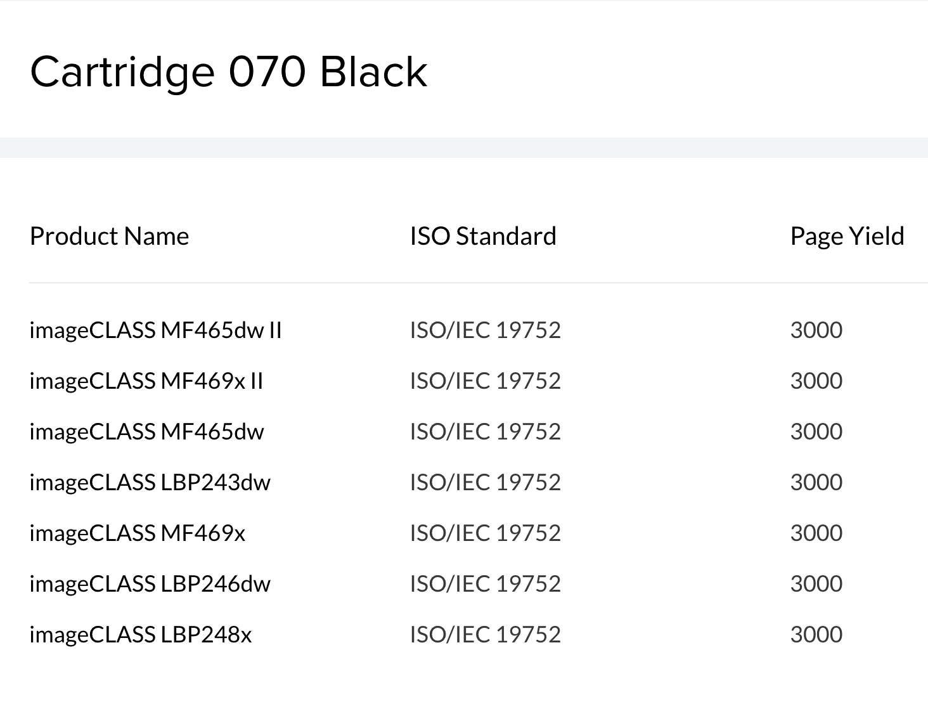Click the Cartridge 070 Black heading
928x709 pixels.
tap(228, 71)
